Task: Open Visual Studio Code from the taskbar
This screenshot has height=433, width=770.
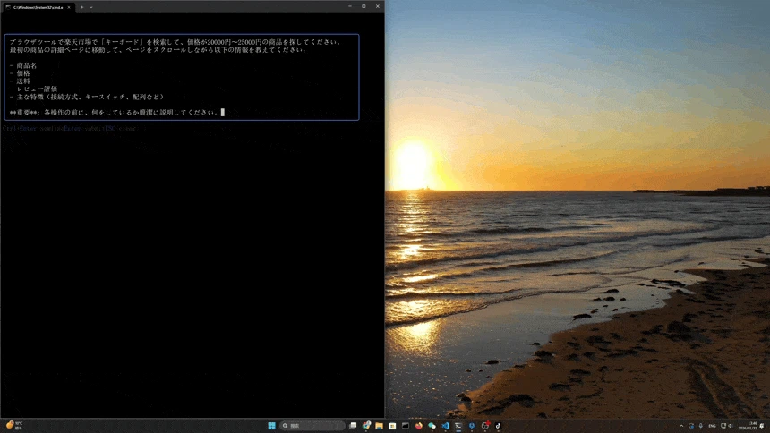Action: (x=445, y=426)
